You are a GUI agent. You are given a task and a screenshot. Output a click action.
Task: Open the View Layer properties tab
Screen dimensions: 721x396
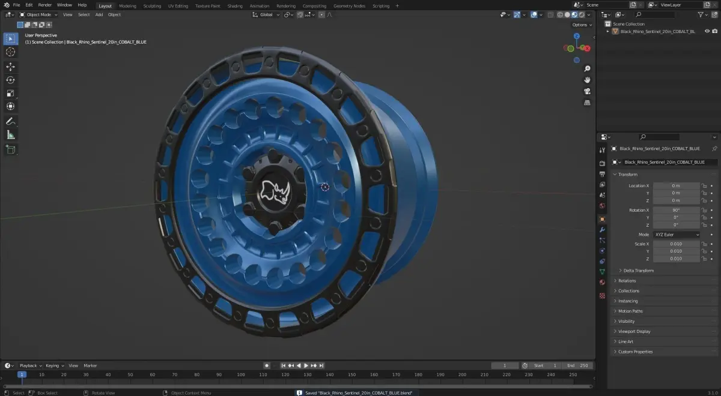tap(602, 185)
